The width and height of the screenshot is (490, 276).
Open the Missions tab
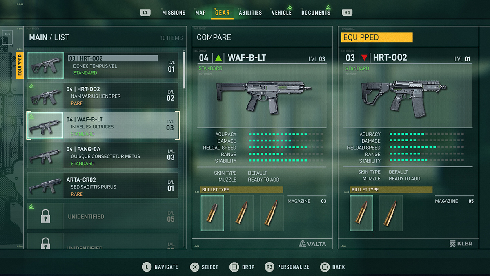click(x=174, y=13)
